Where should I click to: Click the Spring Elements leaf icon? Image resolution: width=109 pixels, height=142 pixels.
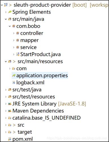click(x=10, y=12)
